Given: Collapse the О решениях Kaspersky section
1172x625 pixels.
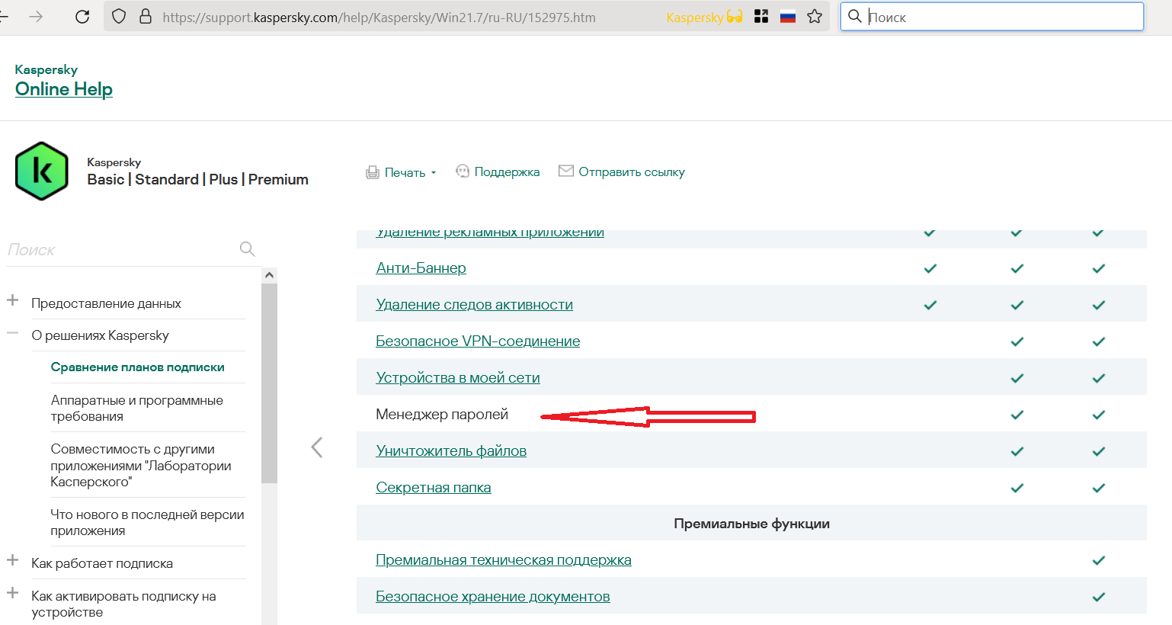Looking at the screenshot, I should [12, 333].
